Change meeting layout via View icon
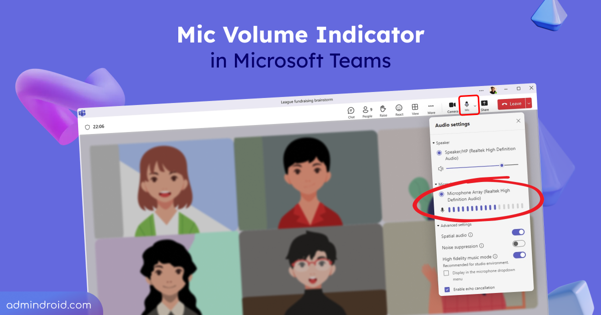 tap(415, 106)
